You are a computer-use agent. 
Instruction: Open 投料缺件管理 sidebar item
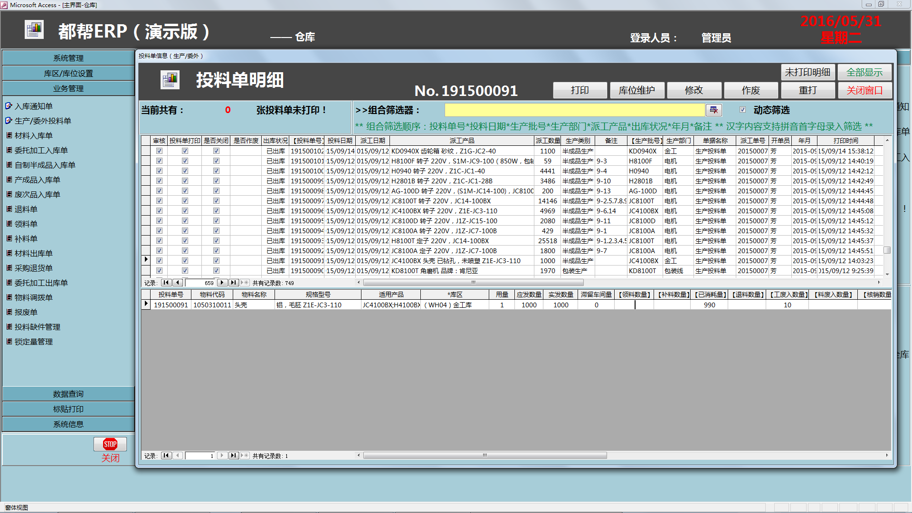[x=38, y=327]
